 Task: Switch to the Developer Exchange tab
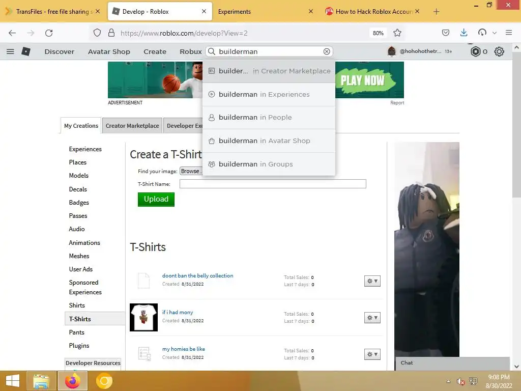[x=183, y=126]
